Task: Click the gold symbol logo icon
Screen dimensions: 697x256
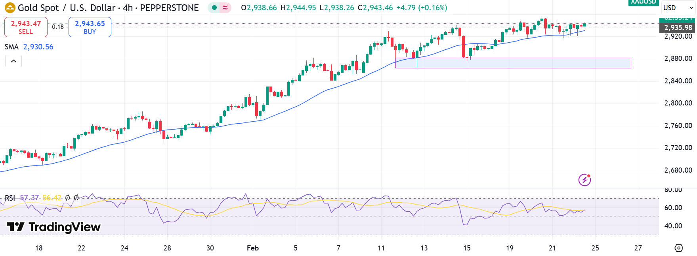Action: click(10, 8)
